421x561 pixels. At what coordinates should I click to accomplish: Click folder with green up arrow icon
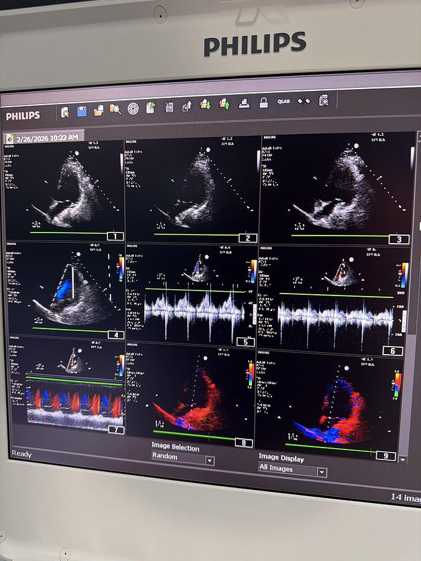pos(225,104)
